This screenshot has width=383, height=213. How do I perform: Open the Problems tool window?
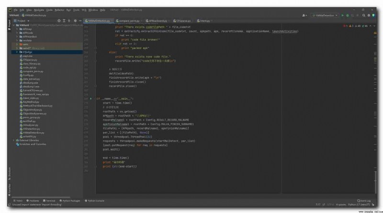[x=33, y=201]
